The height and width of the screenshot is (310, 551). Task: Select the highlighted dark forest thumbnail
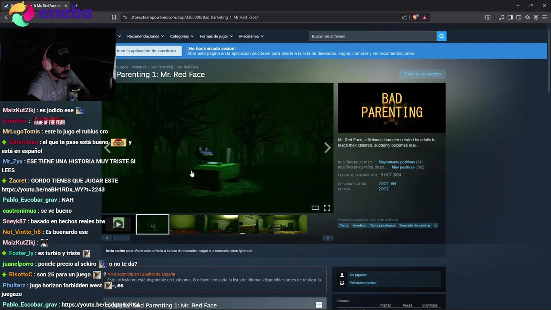(152, 224)
